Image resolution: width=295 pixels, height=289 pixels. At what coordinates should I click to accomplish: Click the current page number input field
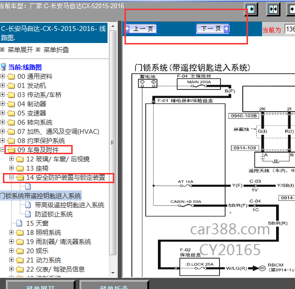coord(290,29)
